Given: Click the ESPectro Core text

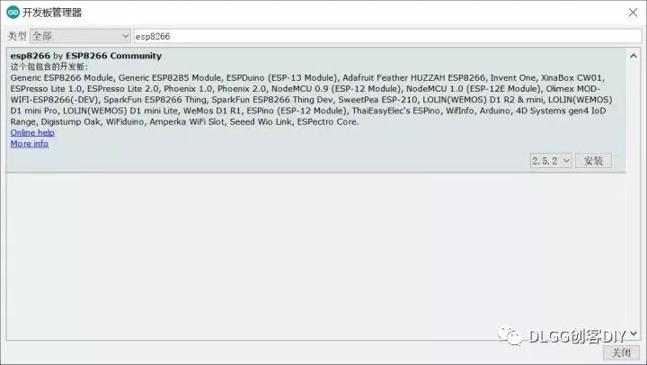Looking at the screenshot, I should point(327,121).
